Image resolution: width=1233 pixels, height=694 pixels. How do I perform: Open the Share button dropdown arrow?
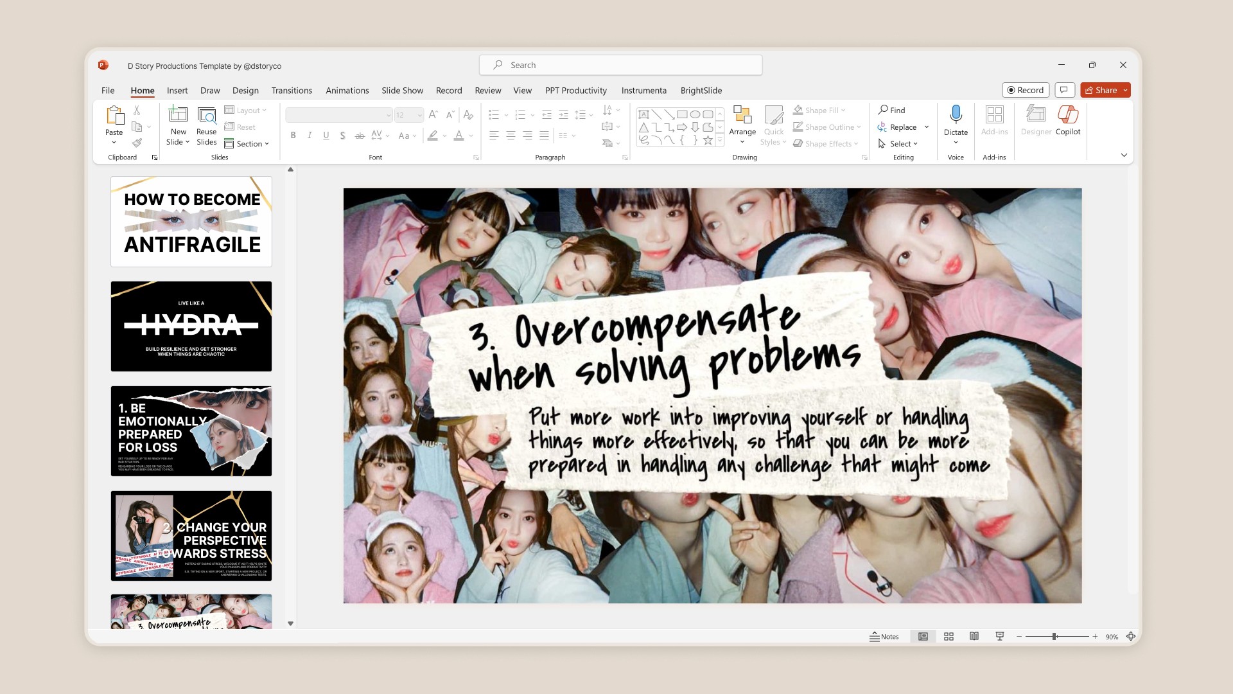[1125, 91]
